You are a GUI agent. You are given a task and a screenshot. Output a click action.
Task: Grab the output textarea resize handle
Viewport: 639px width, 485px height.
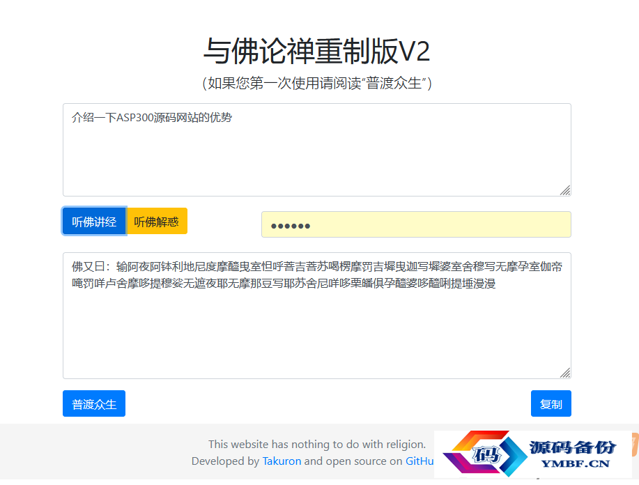565,373
